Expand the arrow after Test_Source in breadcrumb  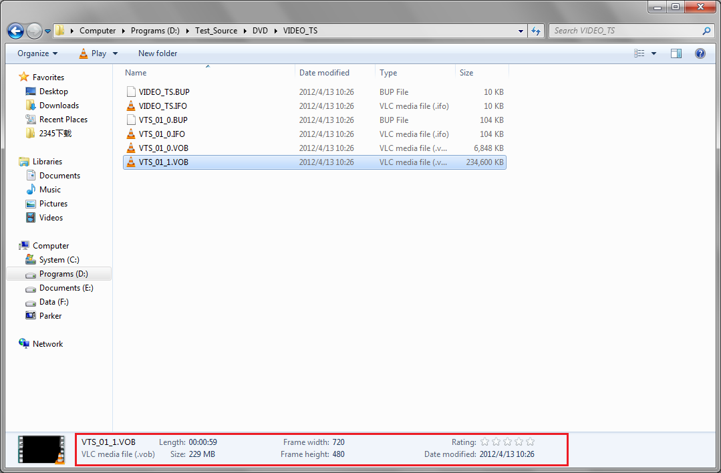tap(245, 31)
